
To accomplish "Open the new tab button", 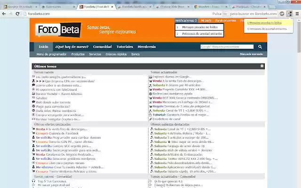I will tap(272, 7).
